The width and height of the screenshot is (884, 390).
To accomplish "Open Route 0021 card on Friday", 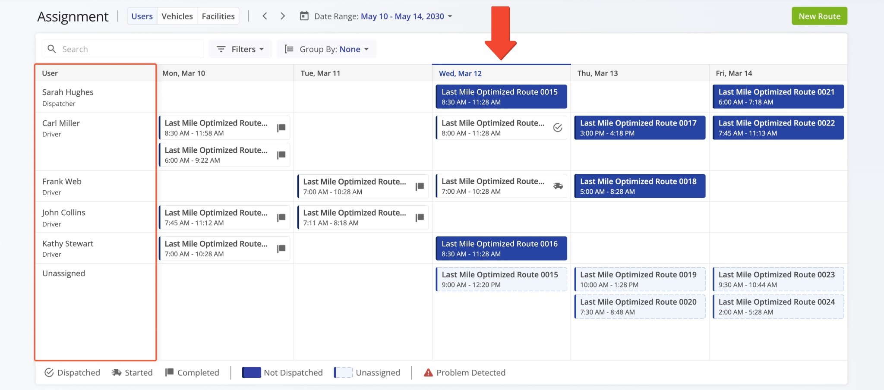I will tap(778, 97).
